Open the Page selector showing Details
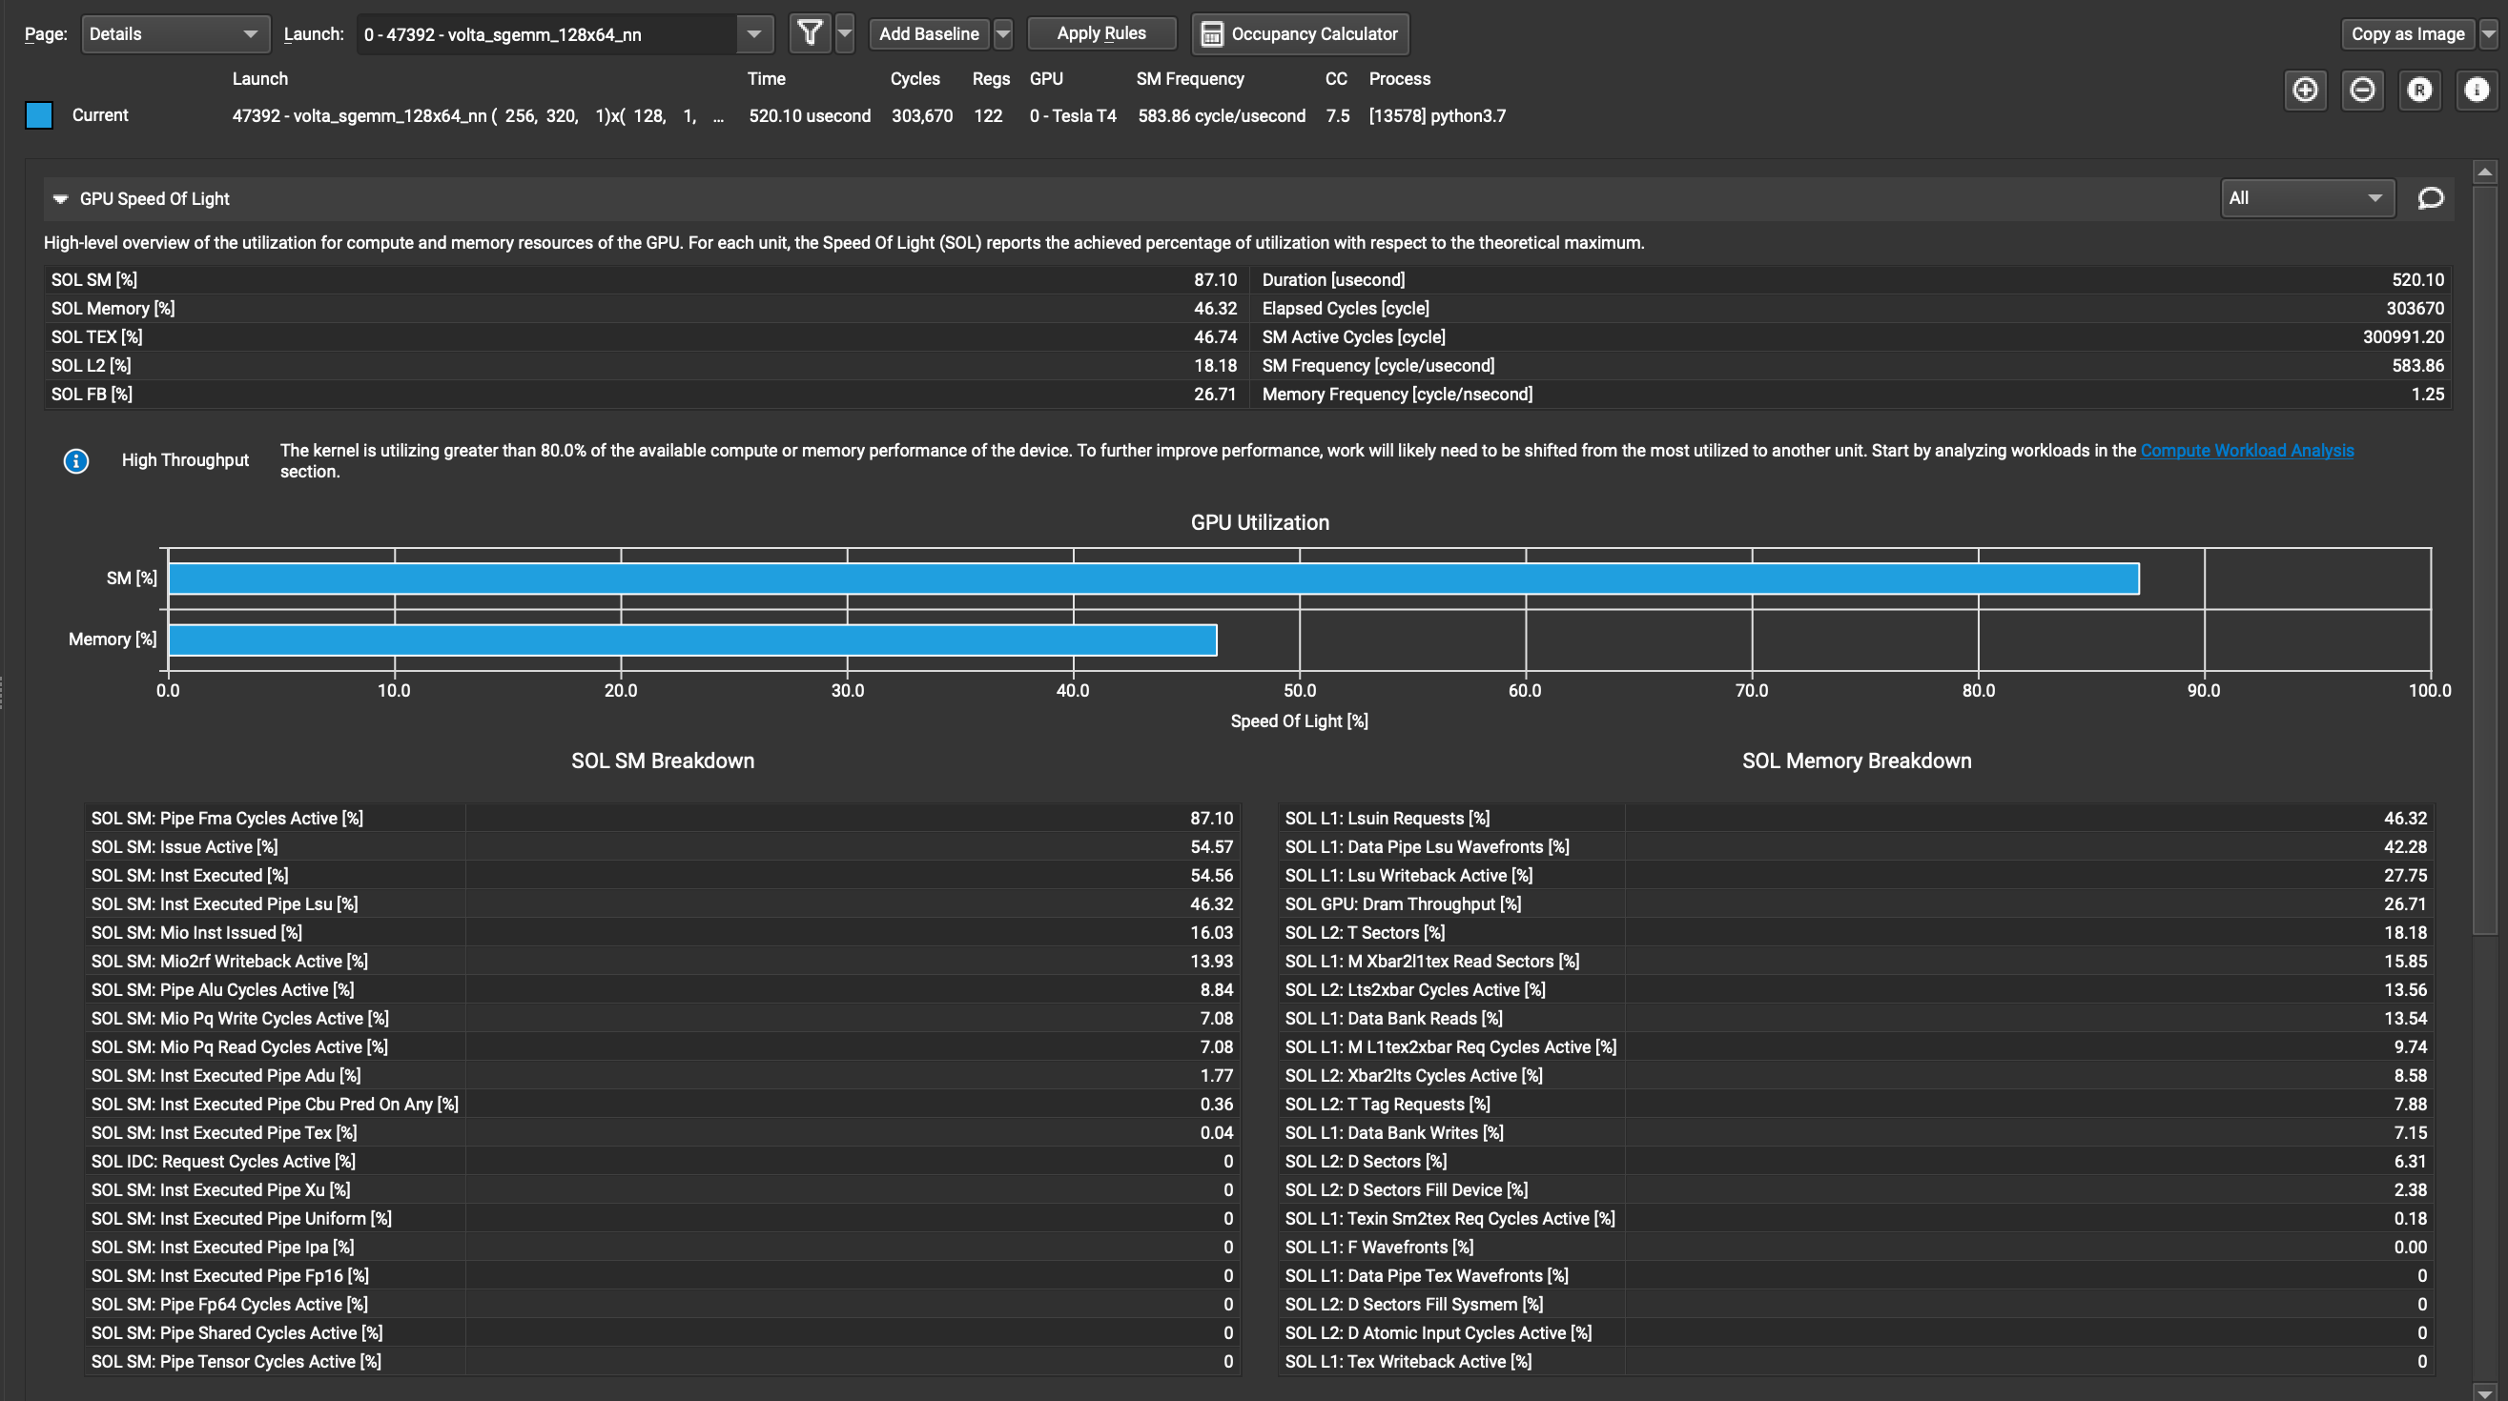 175,33
